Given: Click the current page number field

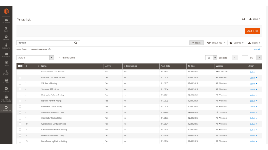Looking at the screenshot, I should (x=245, y=58).
